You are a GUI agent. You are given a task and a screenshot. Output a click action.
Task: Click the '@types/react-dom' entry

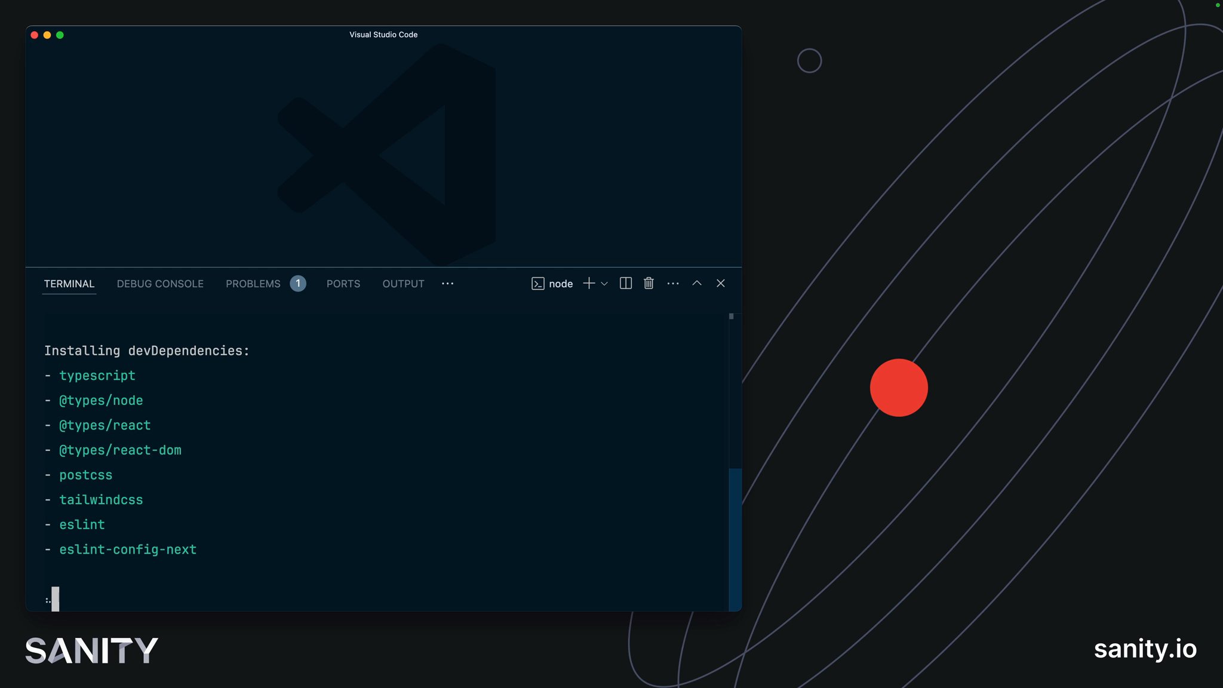[x=120, y=450]
